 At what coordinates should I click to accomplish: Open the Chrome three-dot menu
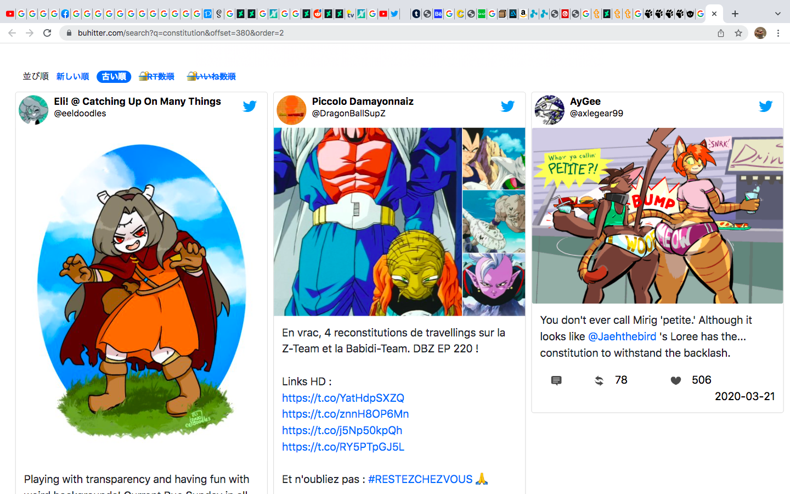tap(778, 33)
